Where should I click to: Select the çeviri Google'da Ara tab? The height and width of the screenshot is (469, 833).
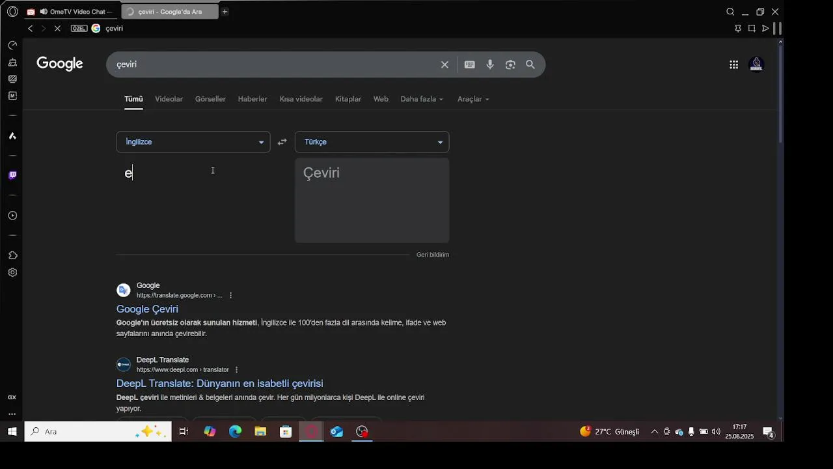[x=169, y=12]
